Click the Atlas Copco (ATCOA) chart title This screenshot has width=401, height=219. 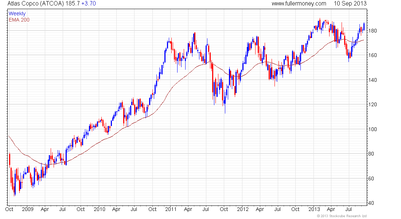36,4
